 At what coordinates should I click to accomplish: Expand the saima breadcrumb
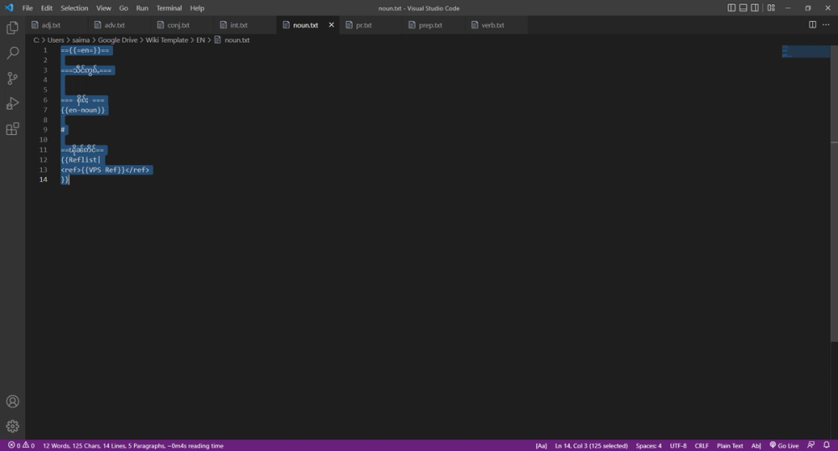(x=80, y=39)
